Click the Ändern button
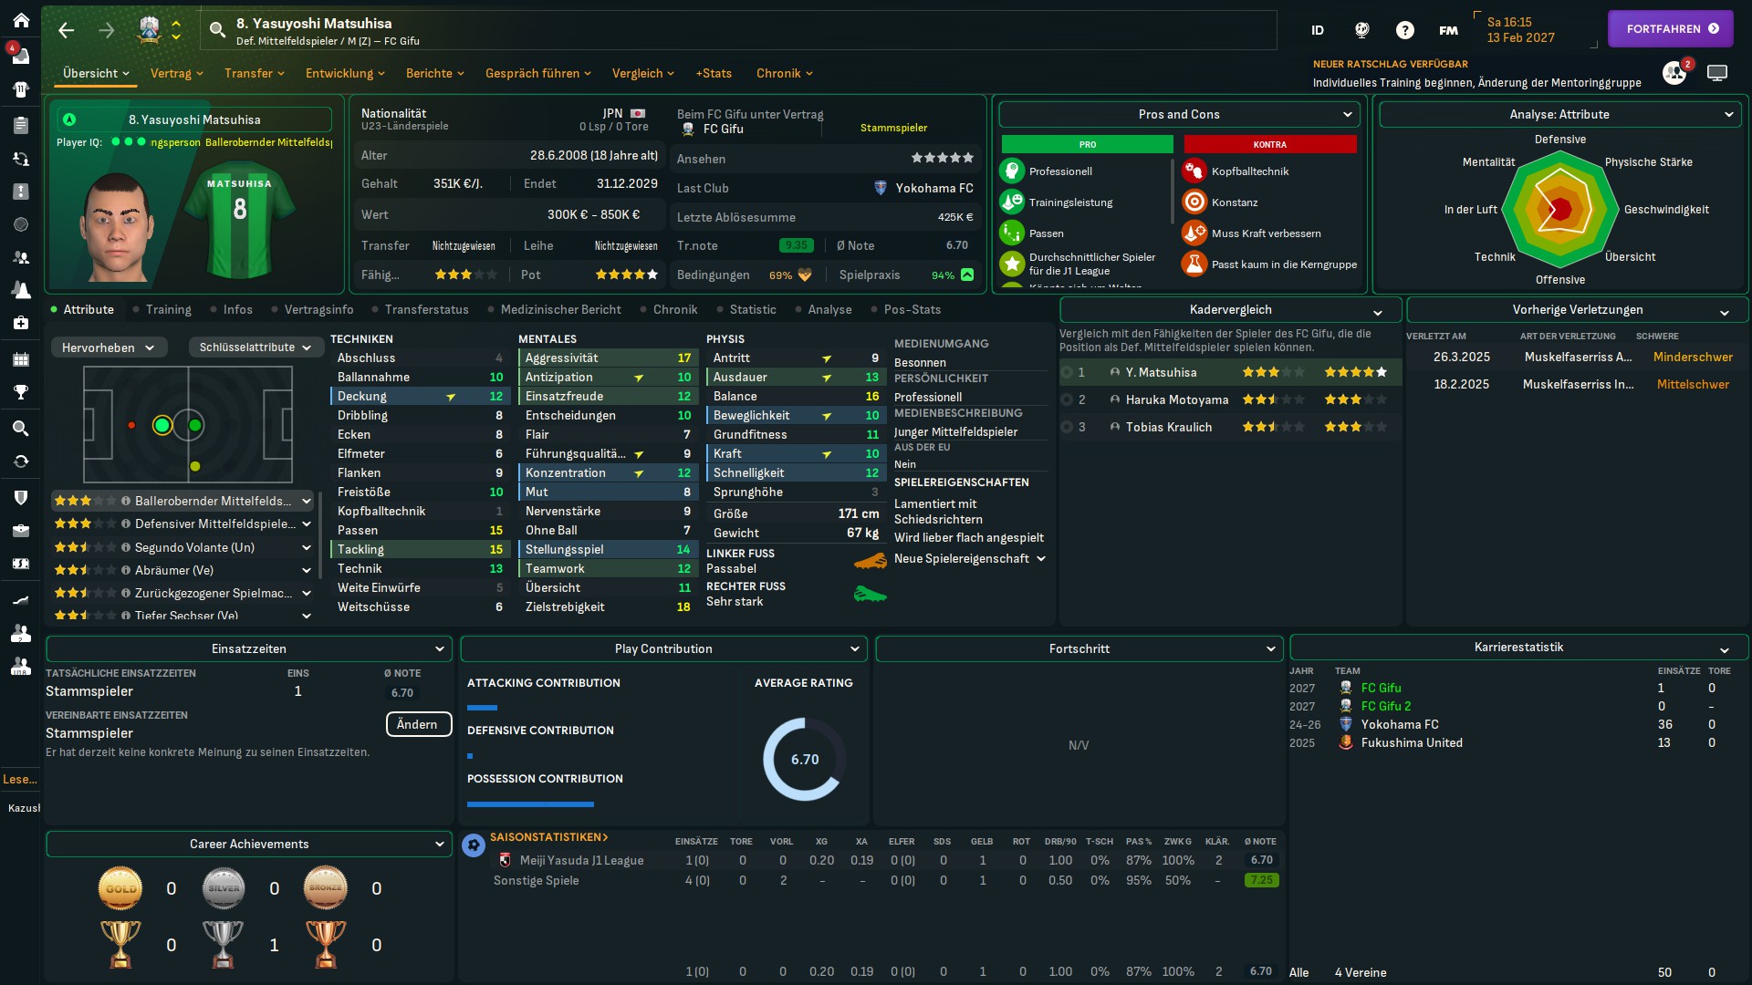 (x=418, y=724)
